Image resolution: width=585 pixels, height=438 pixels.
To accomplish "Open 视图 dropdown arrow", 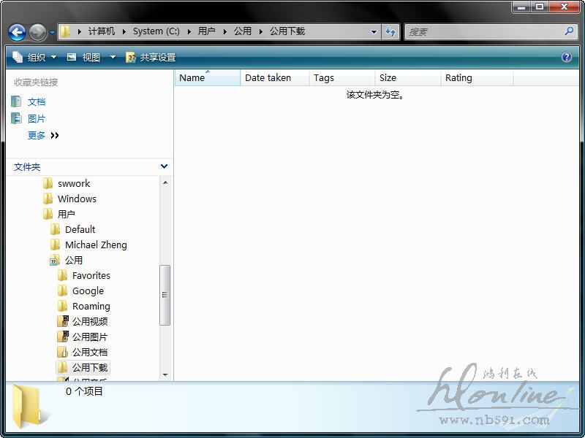I will point(113,58).
